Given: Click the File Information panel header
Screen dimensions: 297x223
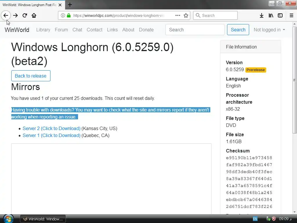Looking at the screenshot, I should click(x=250, y=47).
